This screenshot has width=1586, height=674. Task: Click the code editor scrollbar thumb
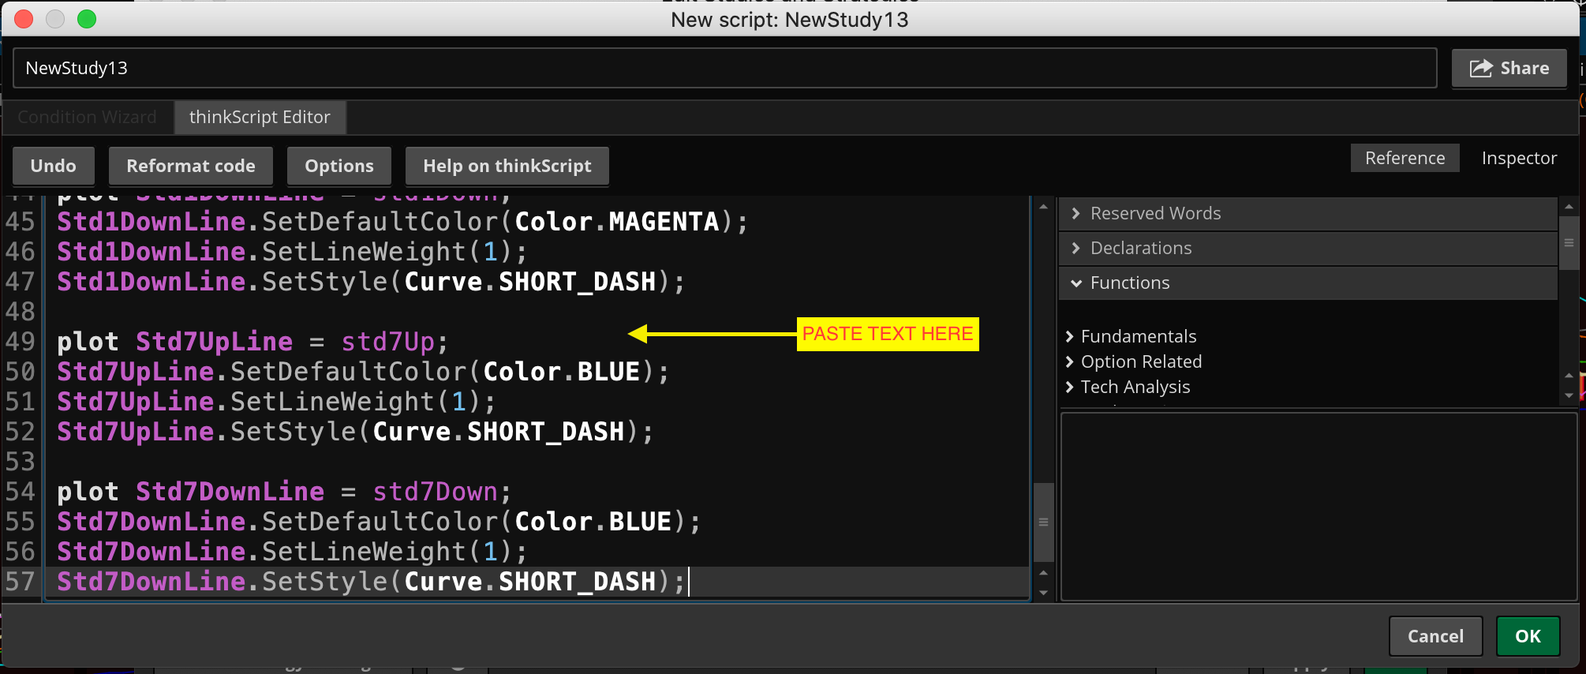[x=1043, y=522]
